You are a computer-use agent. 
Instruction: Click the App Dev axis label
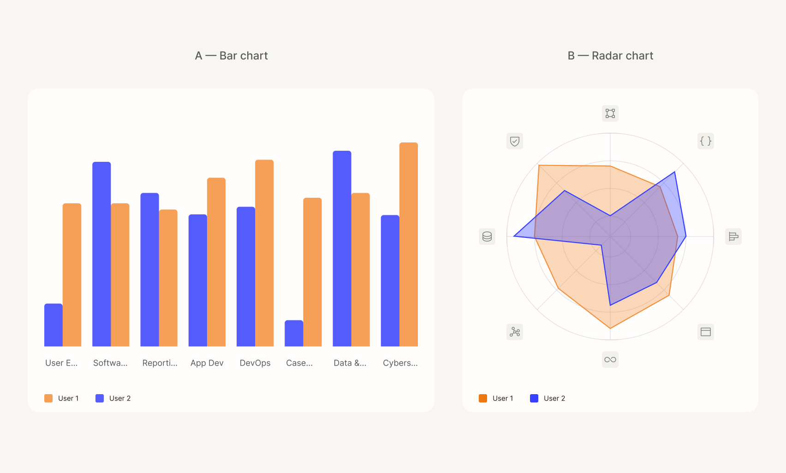click(x=207, y=363)
